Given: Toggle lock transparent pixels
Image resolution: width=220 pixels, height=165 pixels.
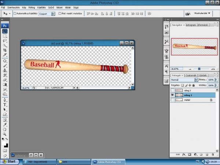Looking at the screenshot, I should 182,85.
